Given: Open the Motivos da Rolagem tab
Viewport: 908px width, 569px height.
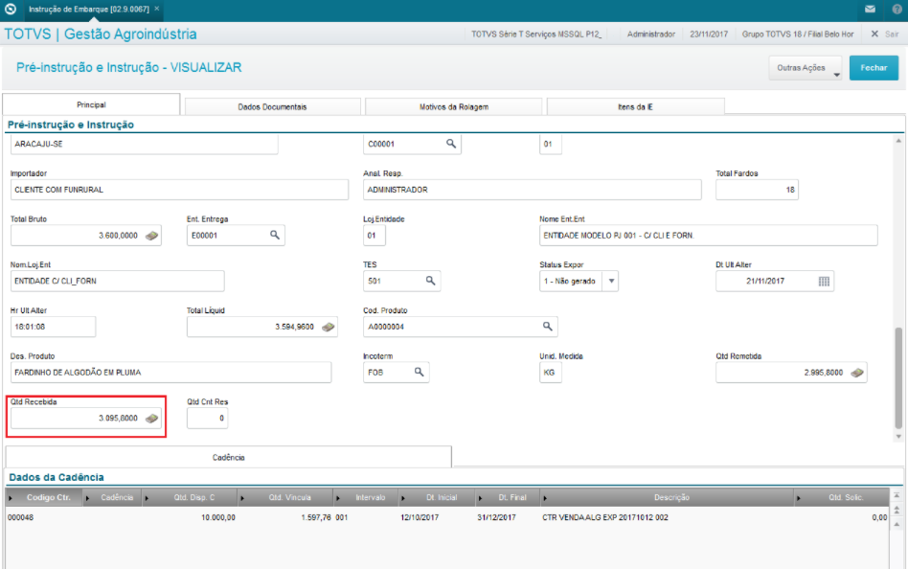Looking at the screenshot, I should tap(453, 106).
